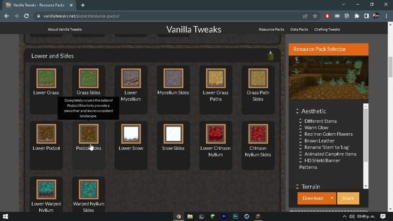Open About Vanilla Tweaks link
393x221 pixels.
(64, 29)
